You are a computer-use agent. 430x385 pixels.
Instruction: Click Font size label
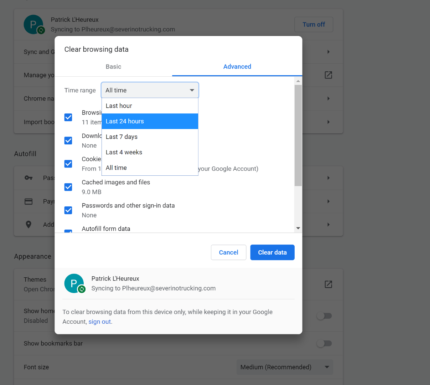[x=36, y=367]
